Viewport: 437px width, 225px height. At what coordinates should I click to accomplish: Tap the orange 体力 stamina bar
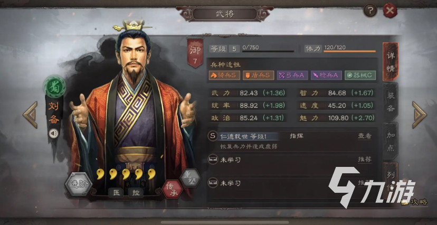point(349,51)
